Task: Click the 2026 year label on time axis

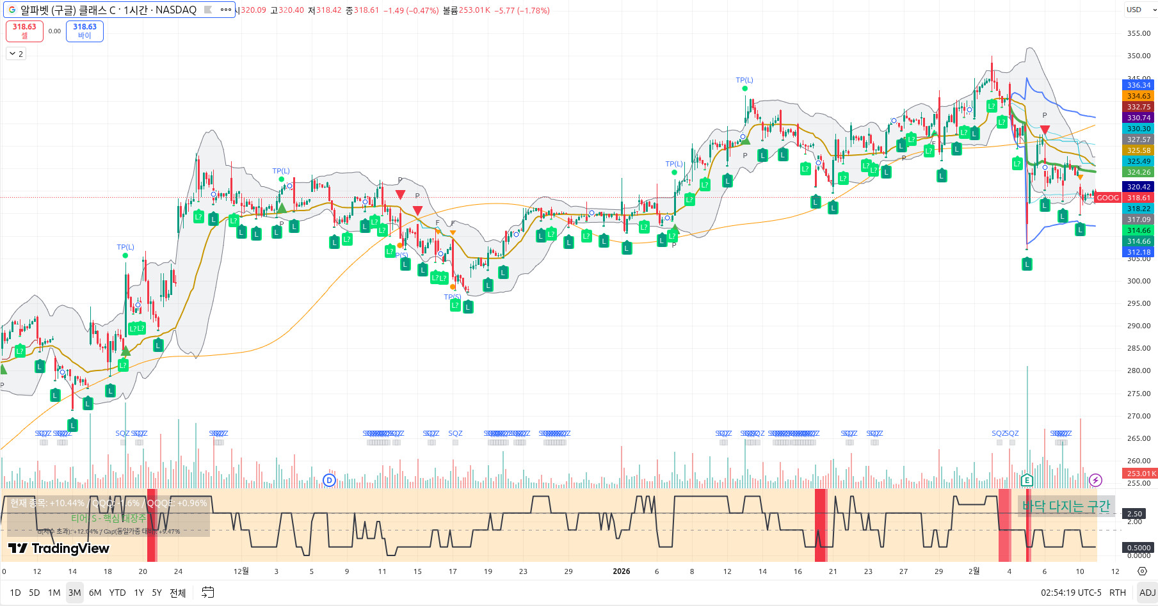Action: 621,571
